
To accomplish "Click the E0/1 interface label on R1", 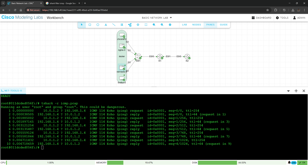I will (168, 56).
